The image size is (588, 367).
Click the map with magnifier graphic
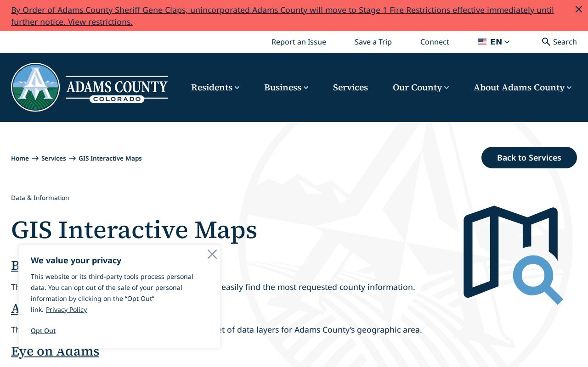click(513, 255)
